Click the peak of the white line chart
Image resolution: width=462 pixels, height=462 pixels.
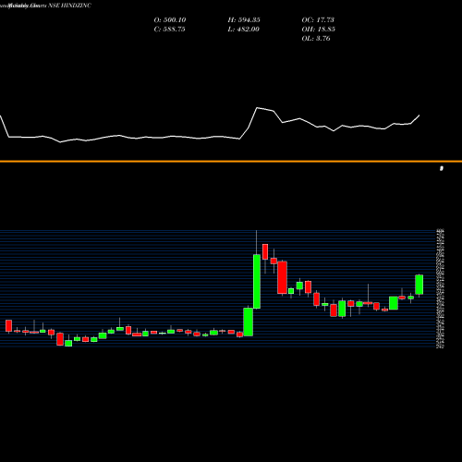click(257, 108)
